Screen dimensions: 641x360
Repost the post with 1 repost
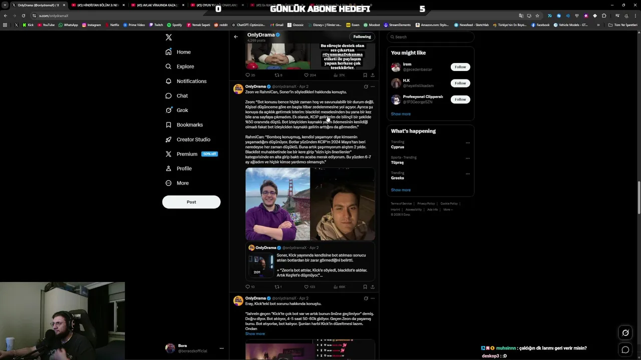pyautogui.click(x=276, y=287)
